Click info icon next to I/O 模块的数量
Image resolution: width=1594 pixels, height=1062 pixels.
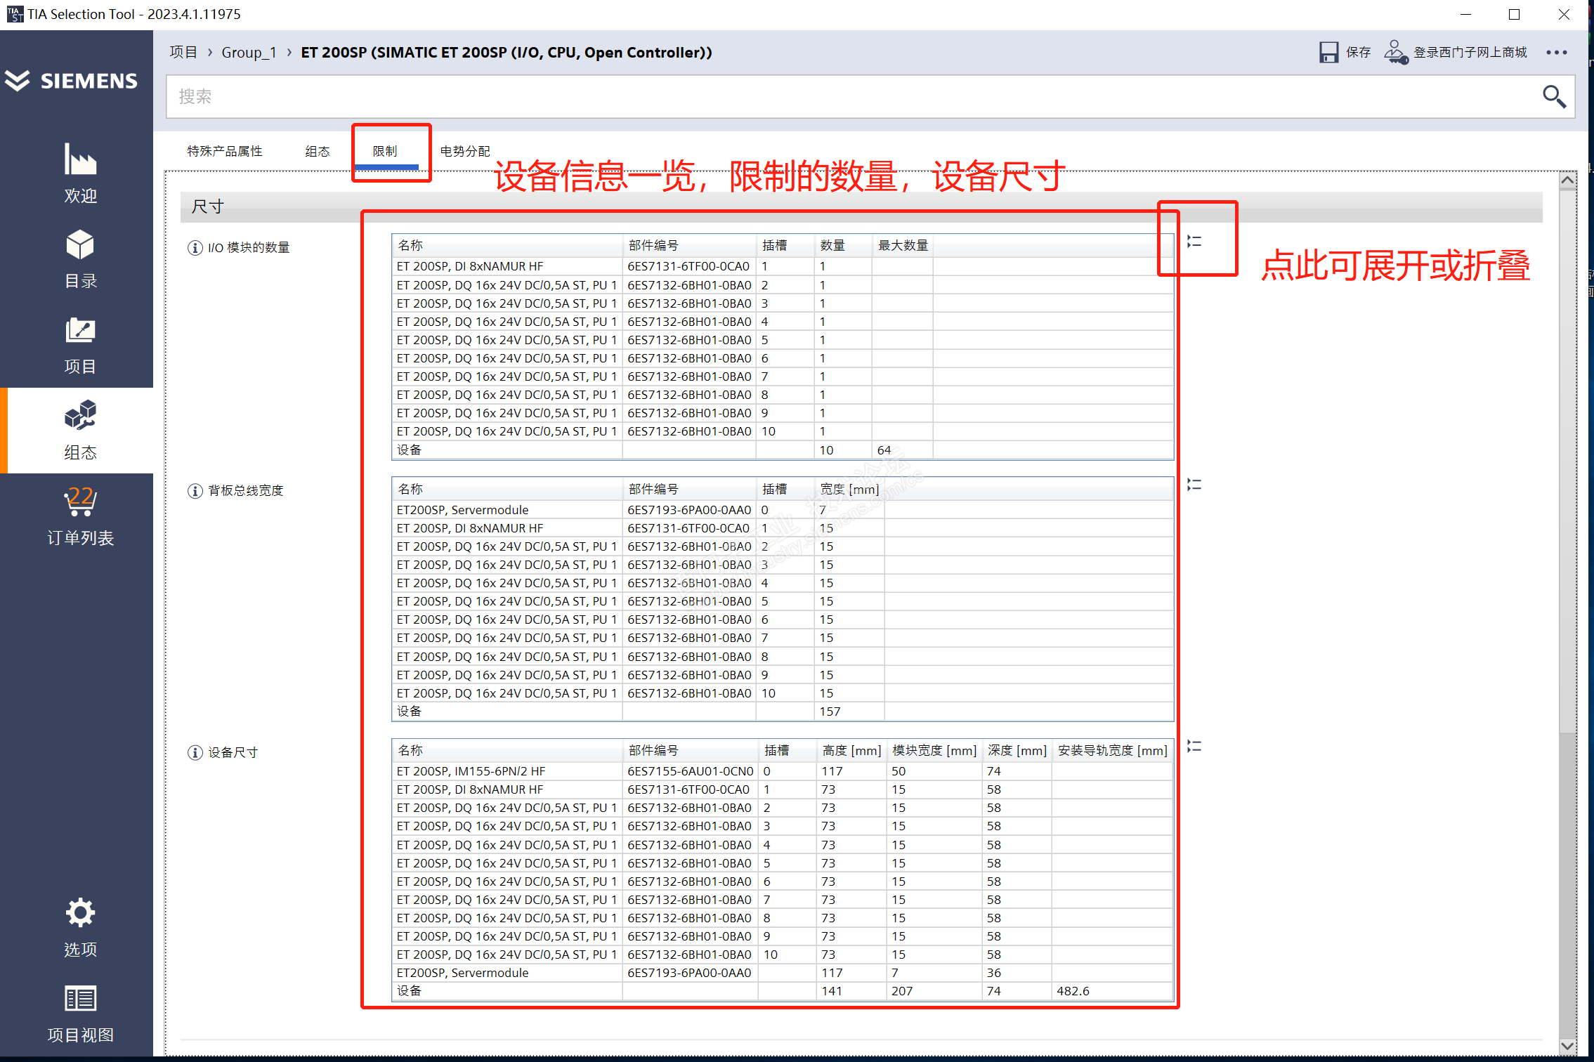[195, 248]
